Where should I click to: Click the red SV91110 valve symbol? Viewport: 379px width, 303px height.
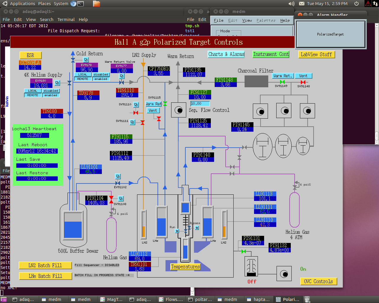136,113
